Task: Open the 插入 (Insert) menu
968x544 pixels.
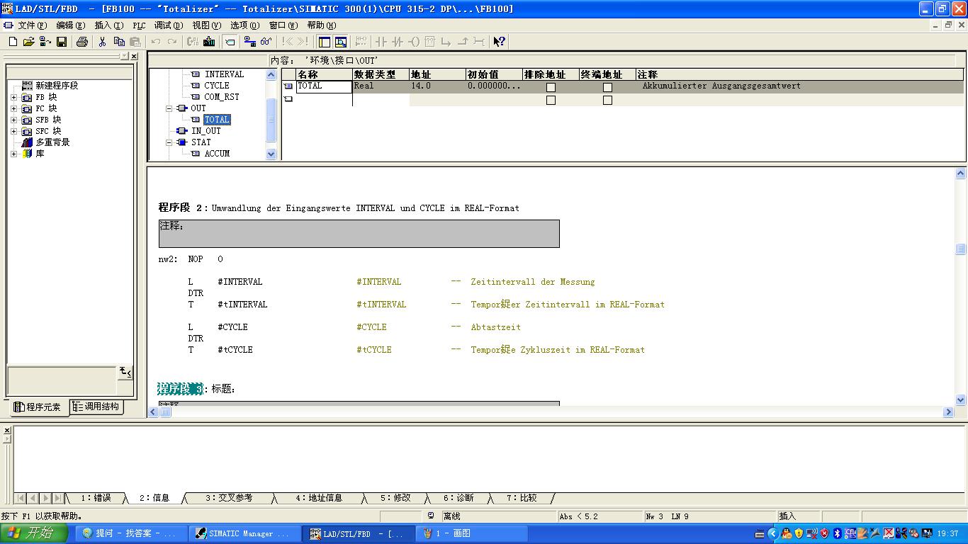Action: click(x=109, y=25)
